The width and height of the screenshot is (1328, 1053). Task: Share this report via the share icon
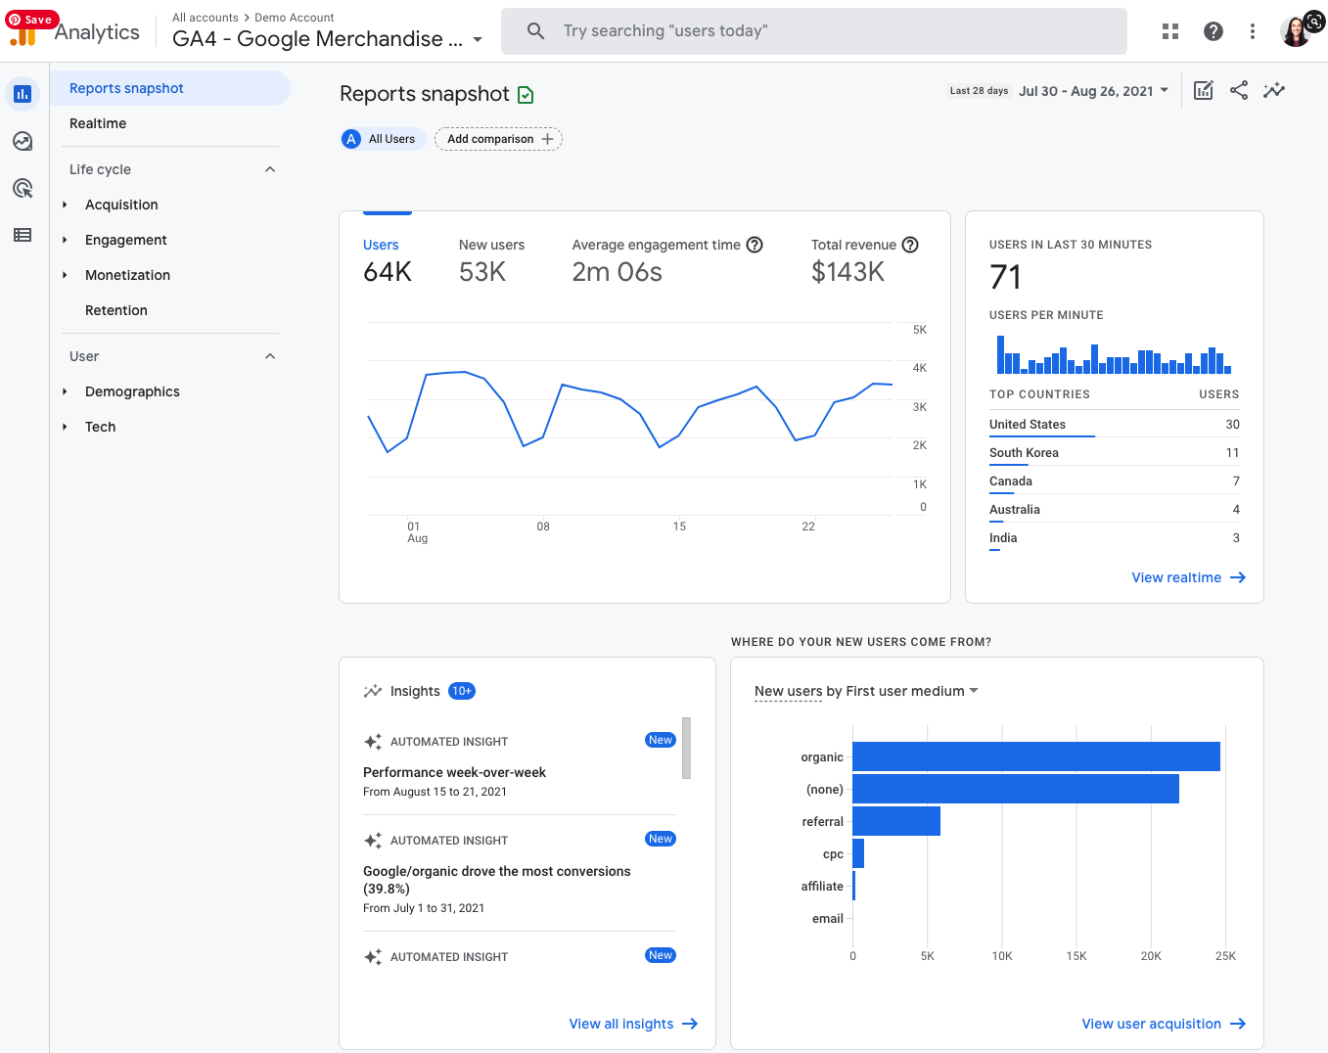click(x=1239, y=90)
